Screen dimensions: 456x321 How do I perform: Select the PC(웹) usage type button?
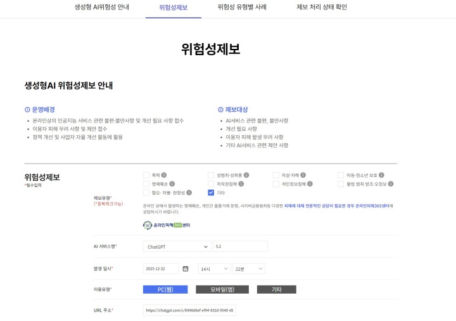coord(165,289)
